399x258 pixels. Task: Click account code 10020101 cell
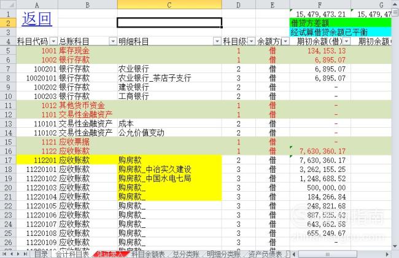pyautogui.click(x=37, y=78)
